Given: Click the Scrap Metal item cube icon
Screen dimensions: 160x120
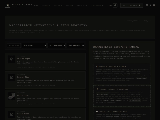Looking at the screenshot, I should (12, 114).
